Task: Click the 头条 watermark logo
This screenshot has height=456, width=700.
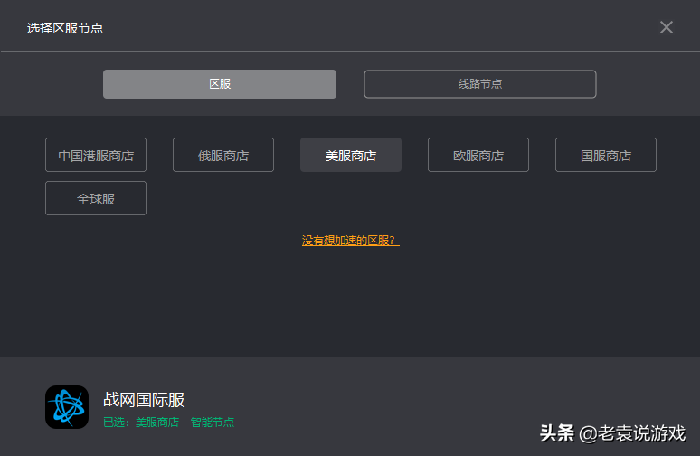Action: pos(556,432)
